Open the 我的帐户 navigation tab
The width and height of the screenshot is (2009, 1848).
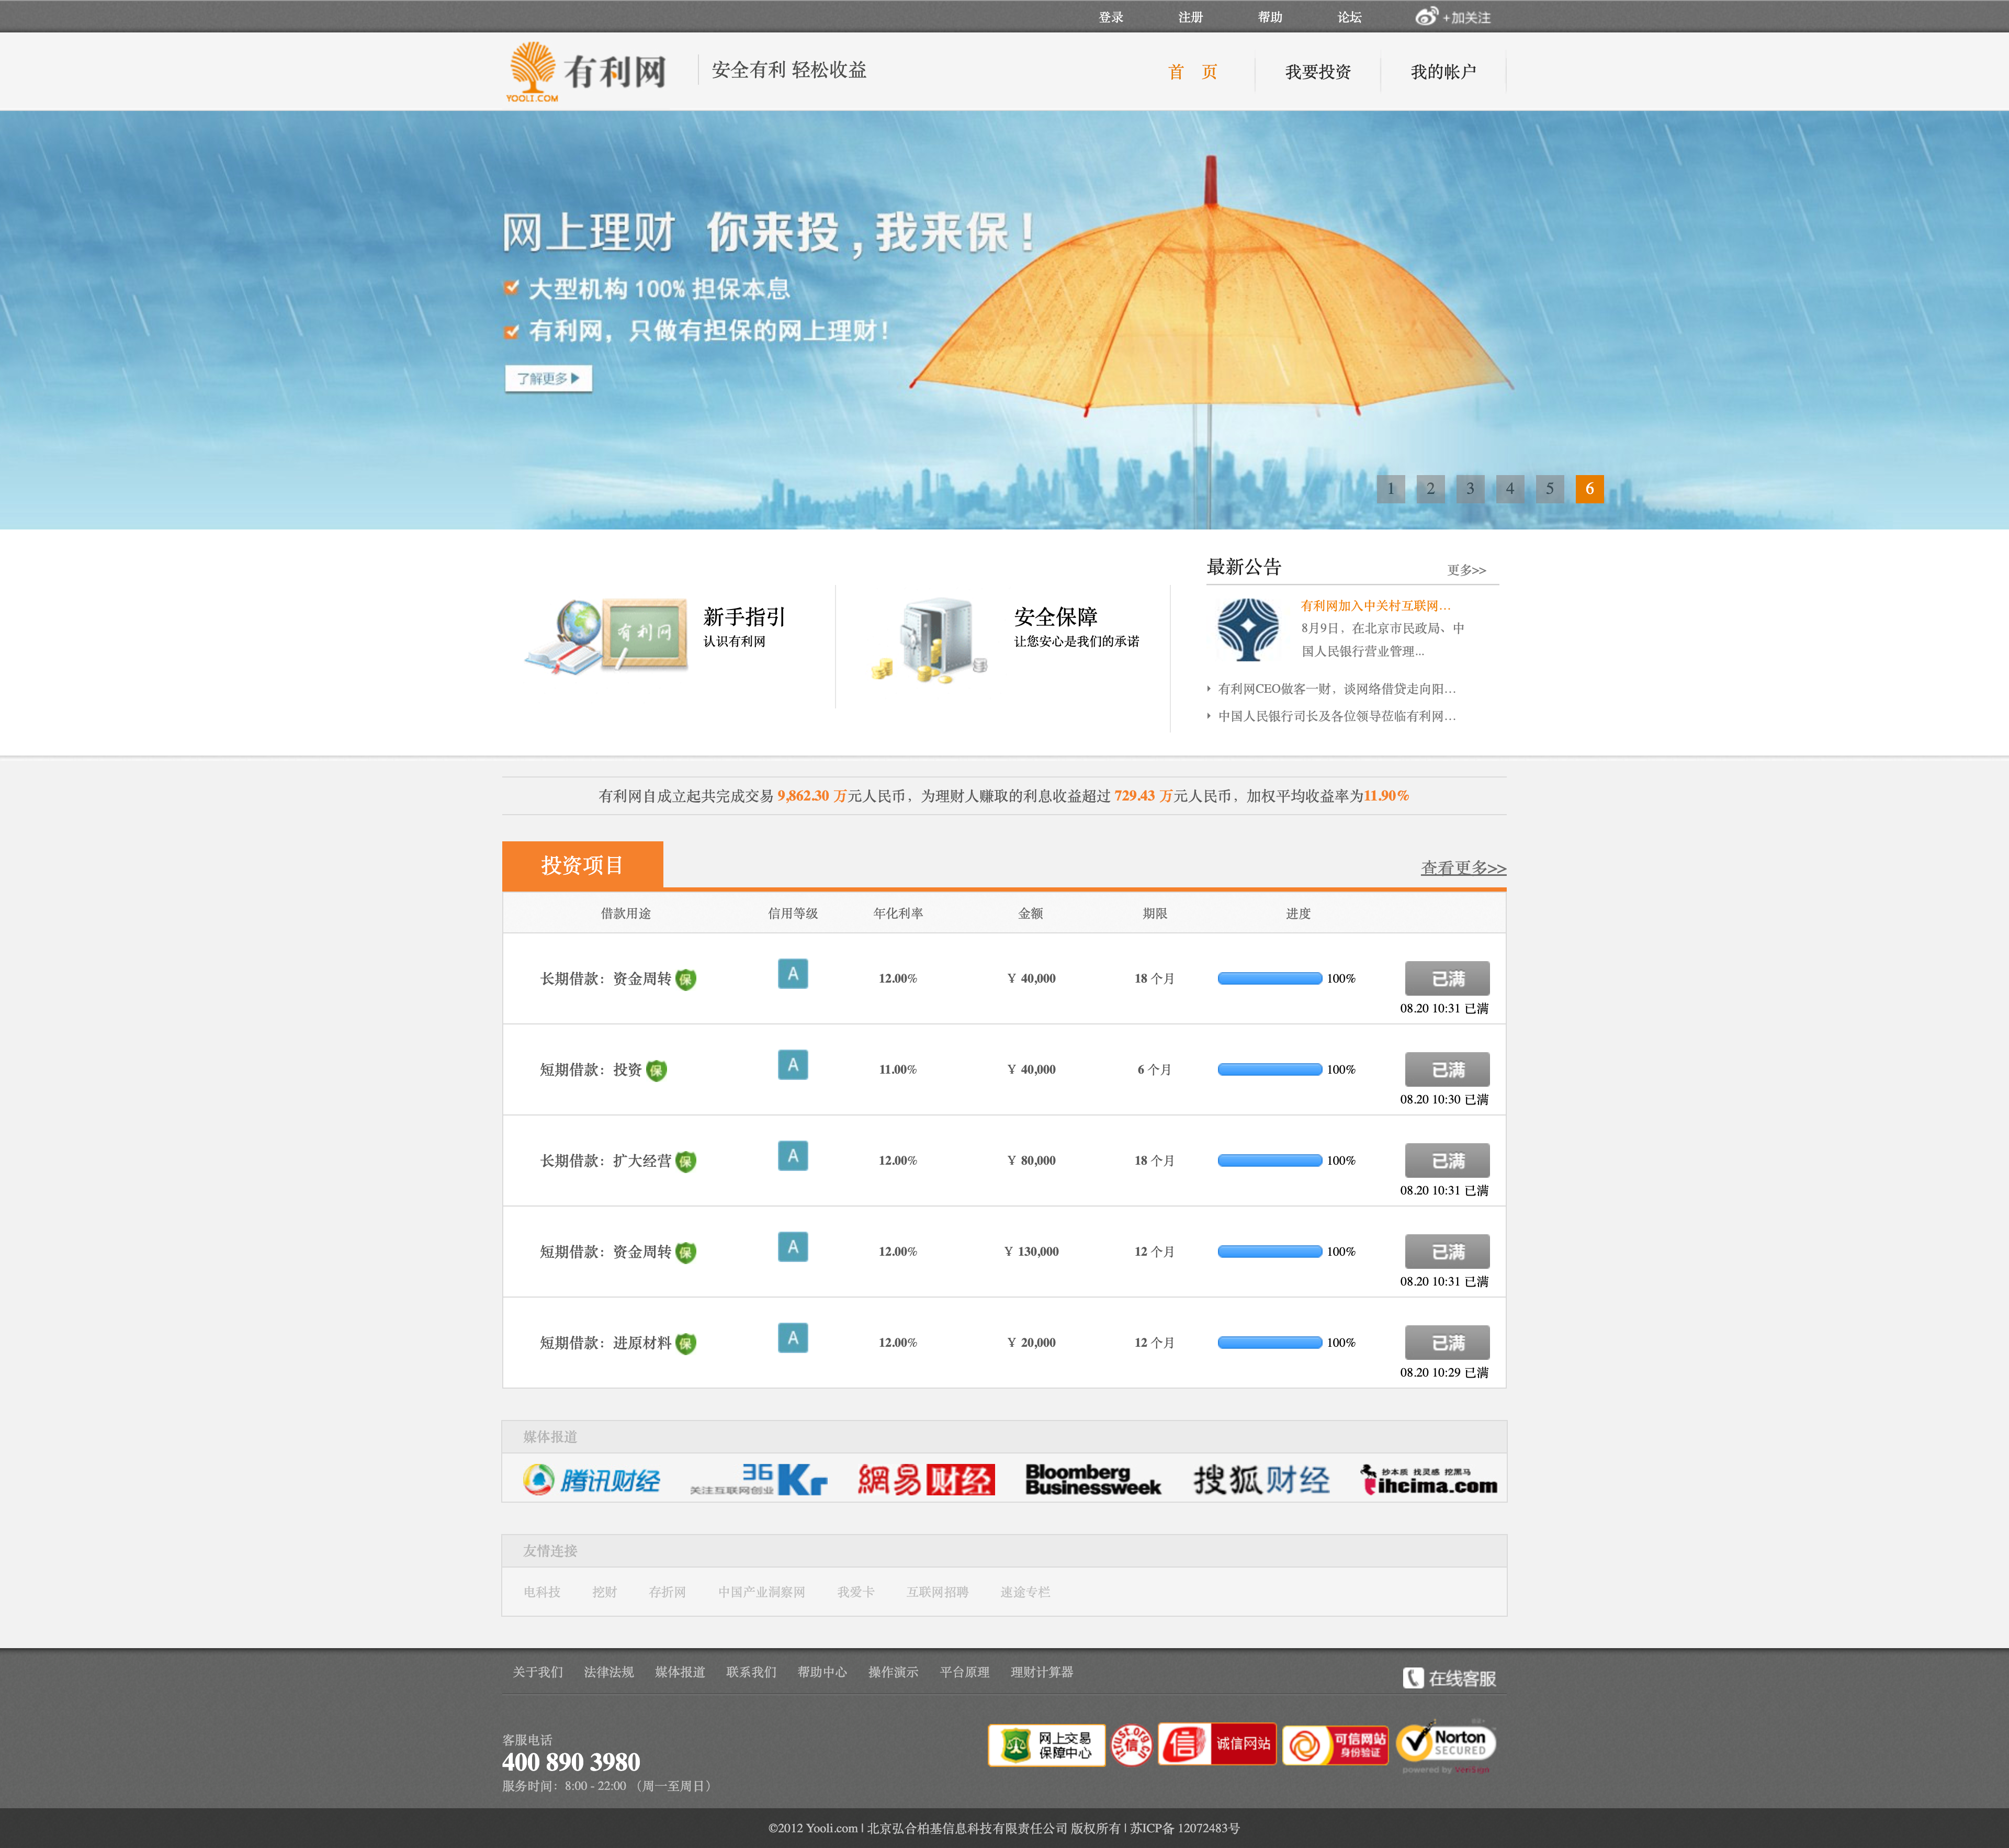click(x=1442, y=72)
